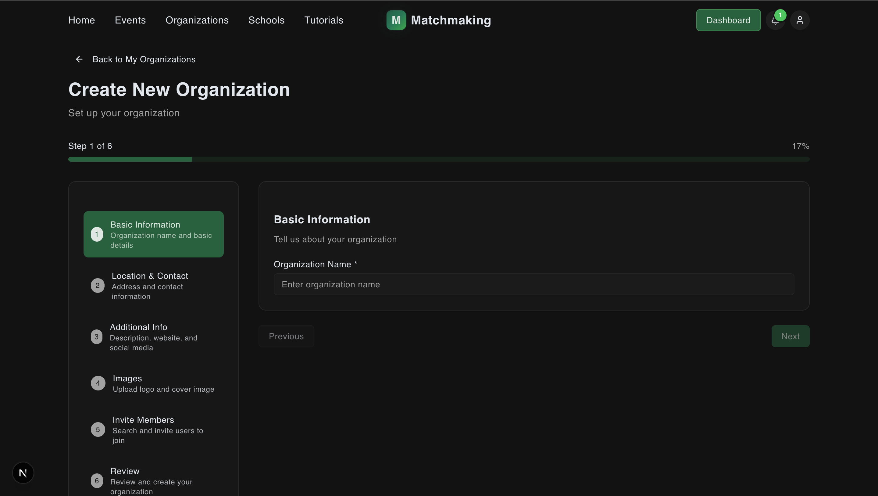This screenshot has width=878, height=496.
Task: Click the 'Create New Organization' heading
Action: click(179, 90)
